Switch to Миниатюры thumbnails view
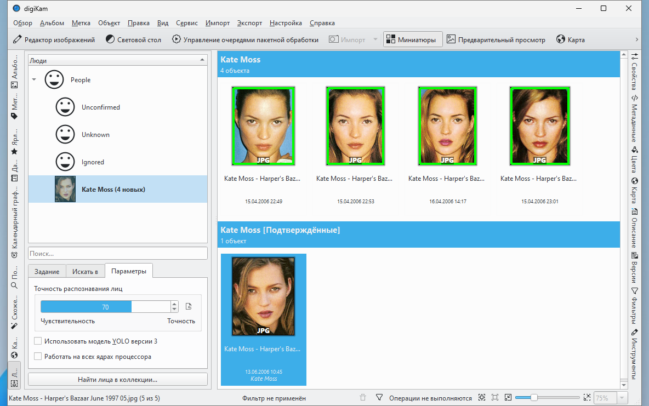This screenshot has height=406, width=649. tap(413, 40)
